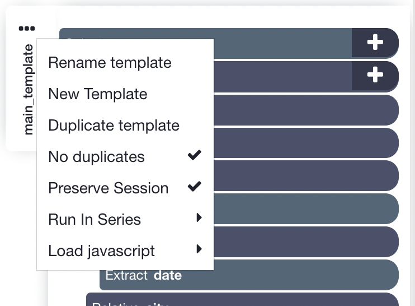The width and height of the screenshot is (415, 306).
Task: Click the Relative city command row
Action: click(x=242, y=300)
